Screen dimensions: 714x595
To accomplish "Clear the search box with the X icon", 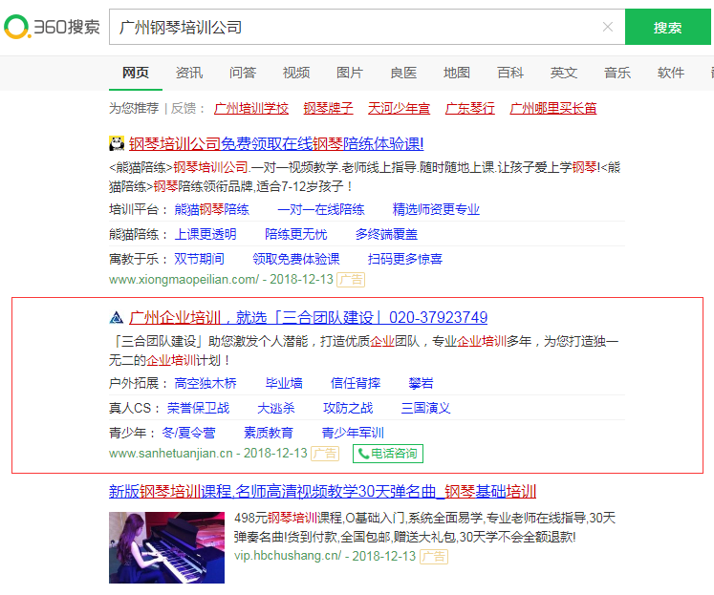I will (607, 27).
